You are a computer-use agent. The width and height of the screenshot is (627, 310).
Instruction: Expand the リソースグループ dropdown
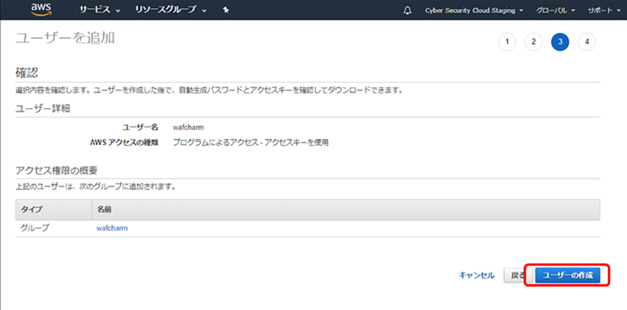pos(171,10)
